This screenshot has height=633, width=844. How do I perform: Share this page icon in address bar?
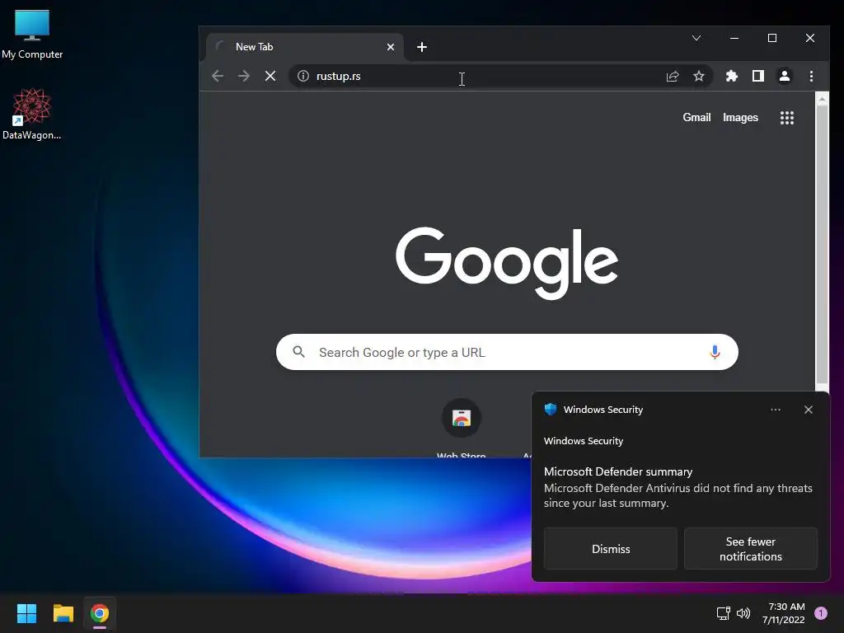click(x=673, y=76)
